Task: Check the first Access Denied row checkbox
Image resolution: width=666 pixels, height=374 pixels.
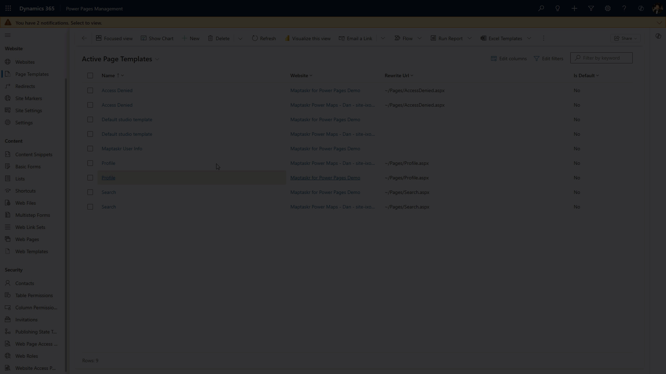Action: coord(90,90)
